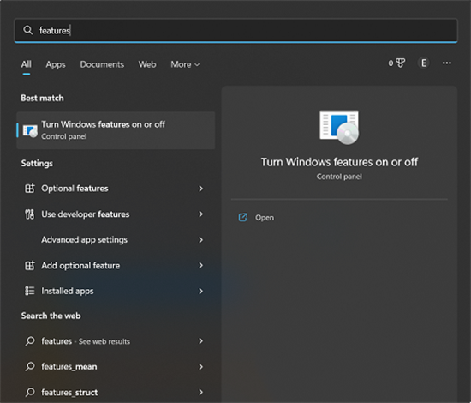The width and height of the screenshot is (471, 403).
Task: Switch to the All tab
Action: pyautogui.click(x=27, y=64)
